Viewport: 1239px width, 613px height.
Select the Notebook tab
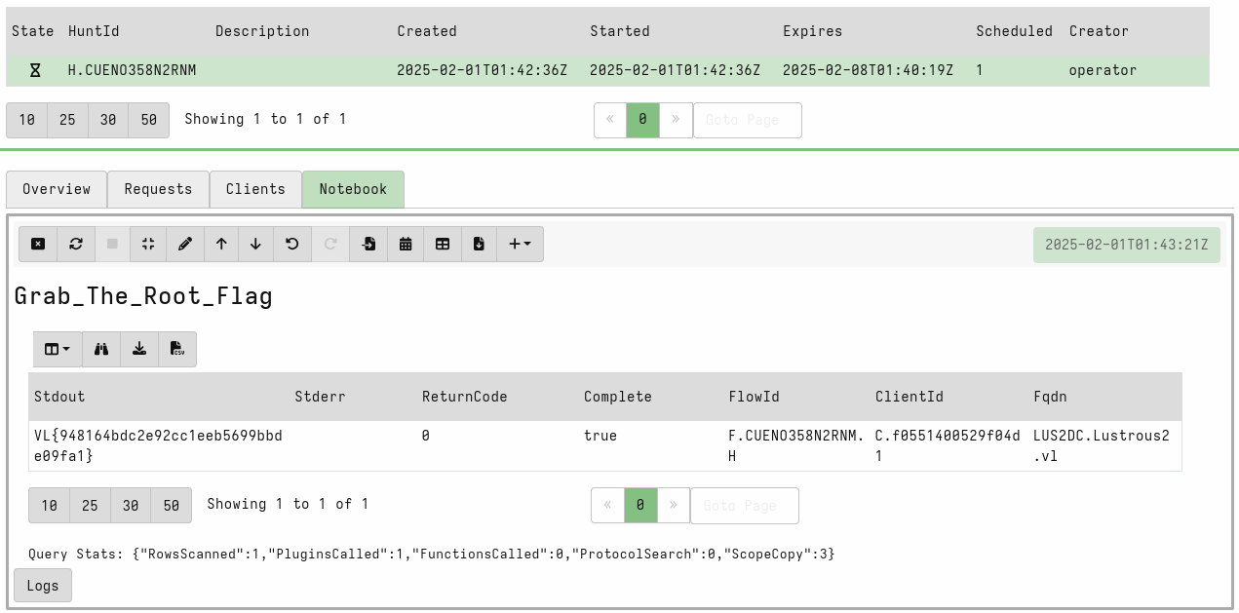(353, 189)
